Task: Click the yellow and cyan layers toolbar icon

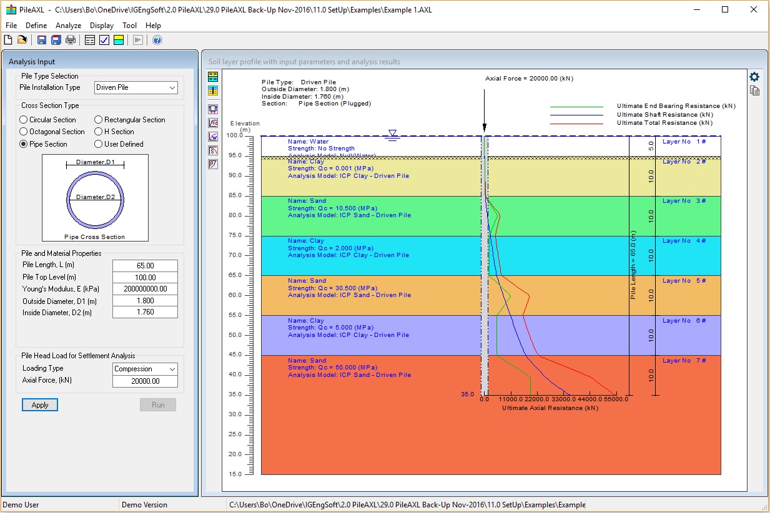Action: [x=119, y=40]
